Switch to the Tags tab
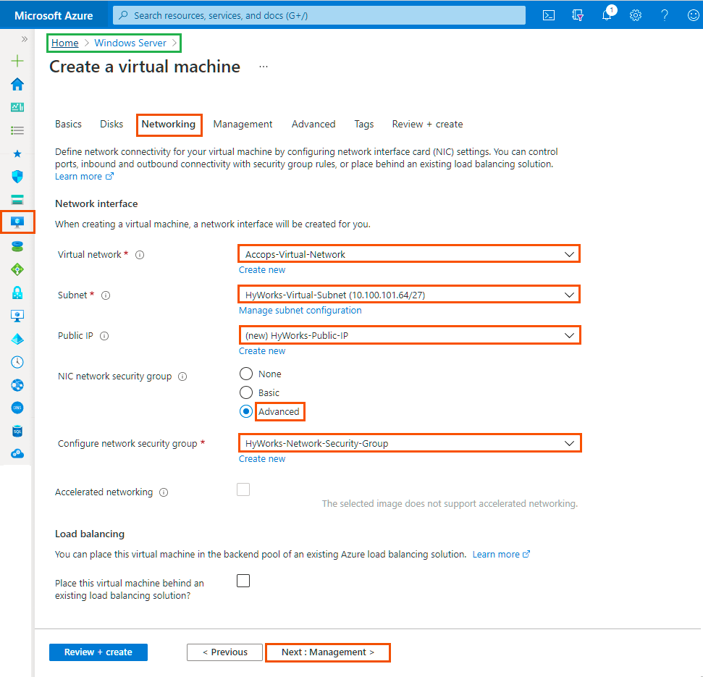This screenshot has width=703, height=677. pyautogui.click(x=363, y=125)
